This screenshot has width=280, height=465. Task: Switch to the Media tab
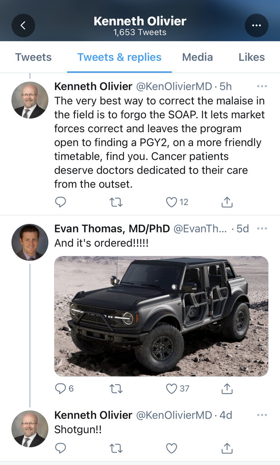[x=197, y=57]
